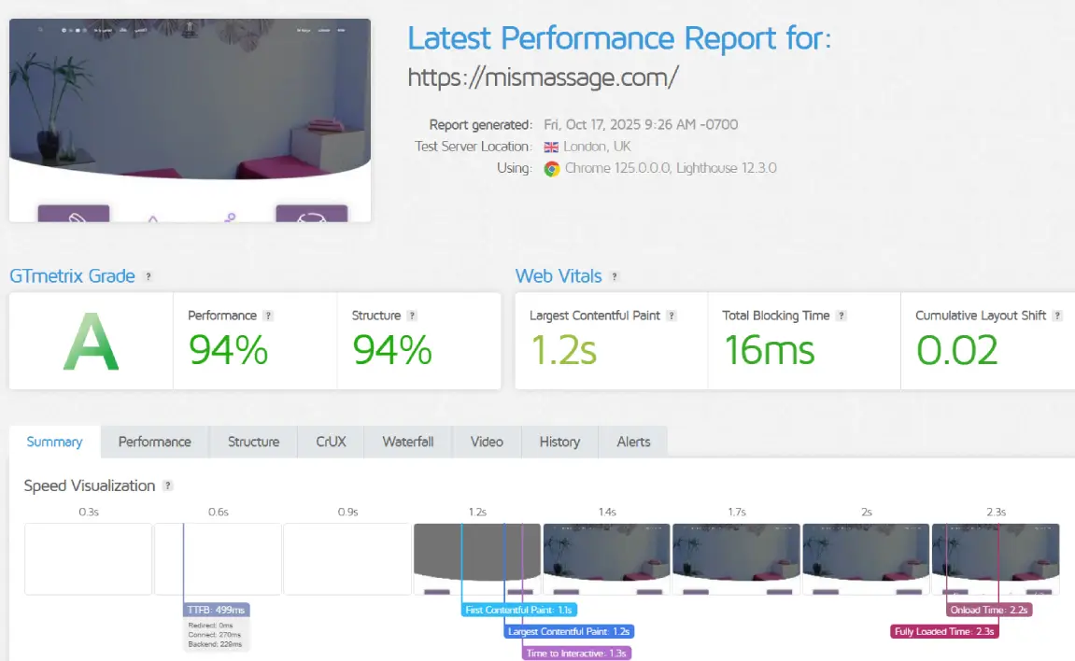Open the Performance tab
This screenshot has width=1075, height=661.
154,442
